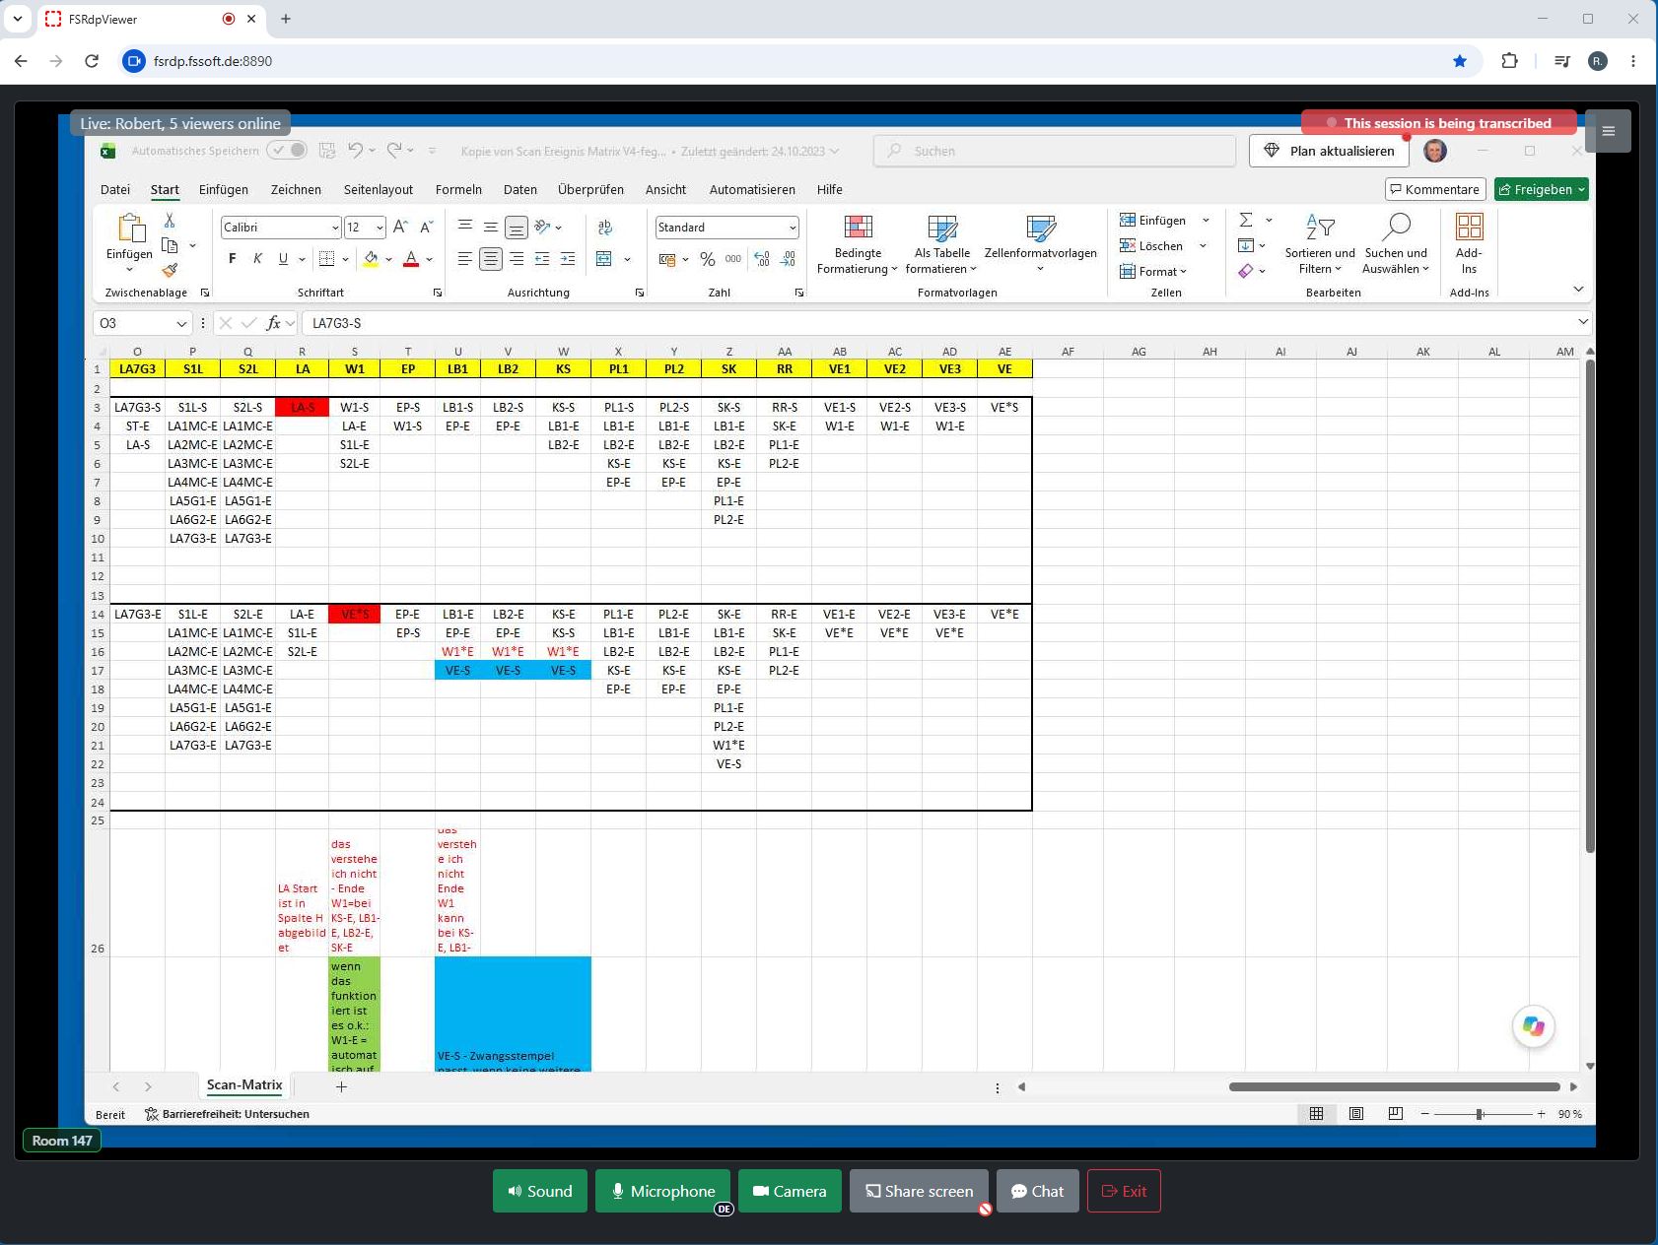This screenshot has height=1245, width=1658.
Task: Open the Einfügen ribbon tab
Action: 224,189
